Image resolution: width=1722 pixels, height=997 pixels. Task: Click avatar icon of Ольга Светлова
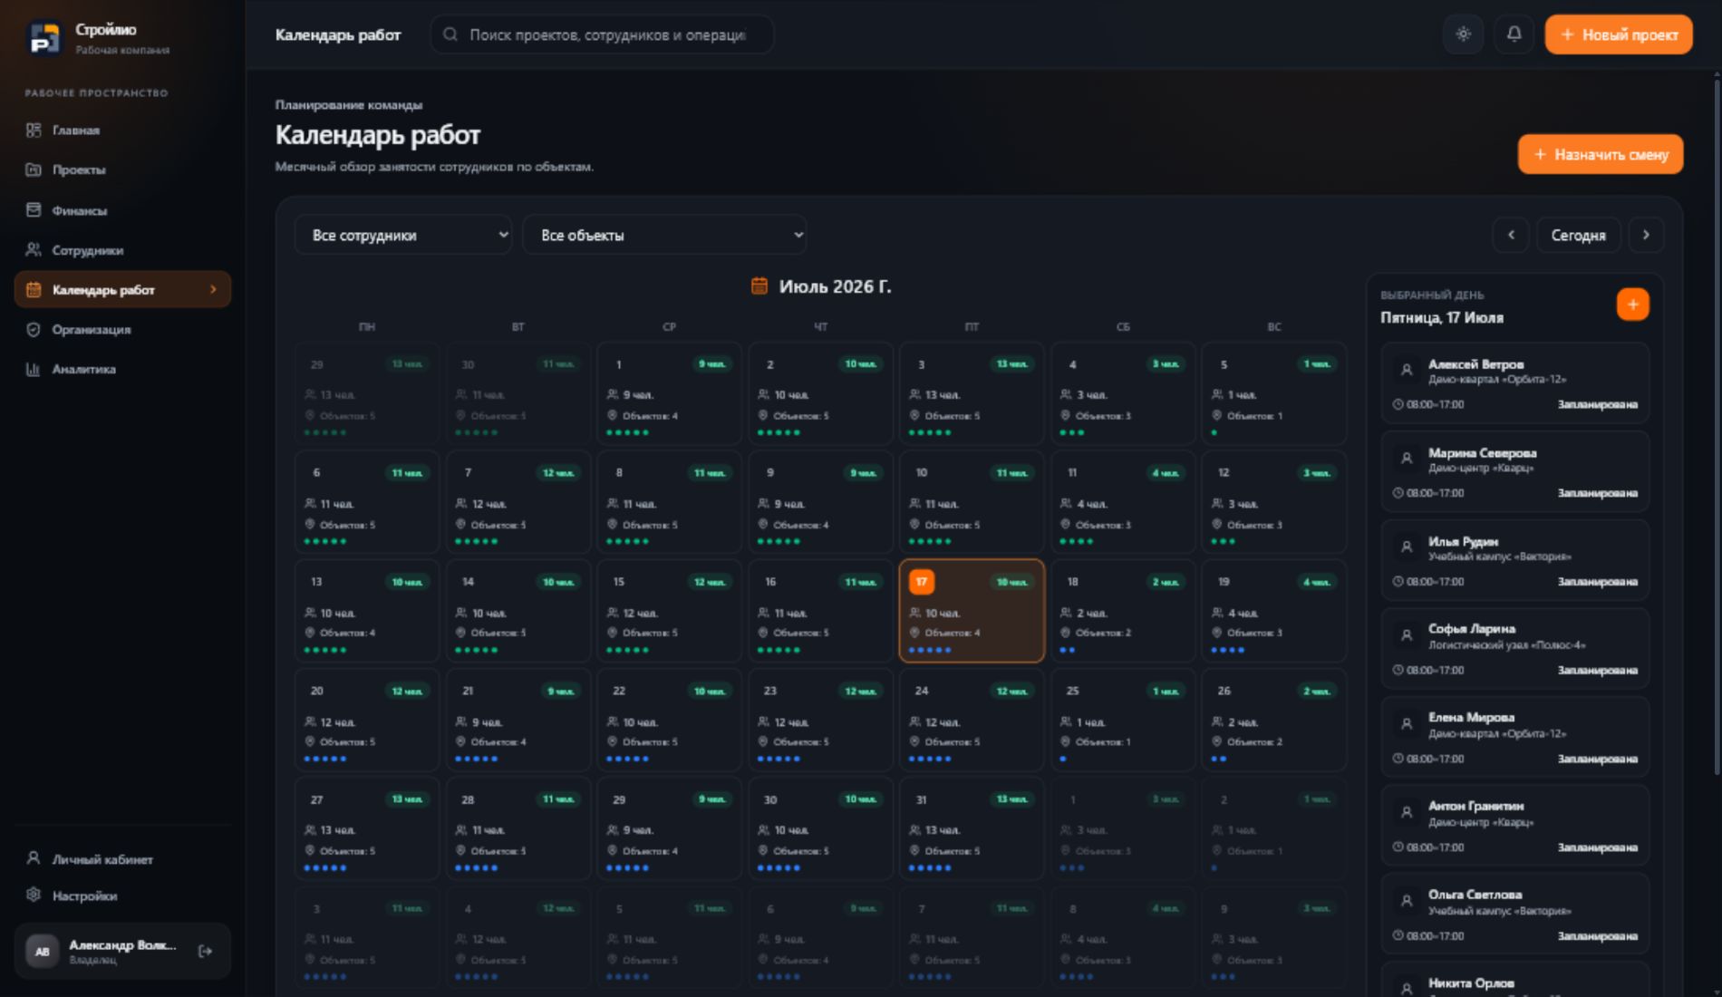pos(1407,902)
